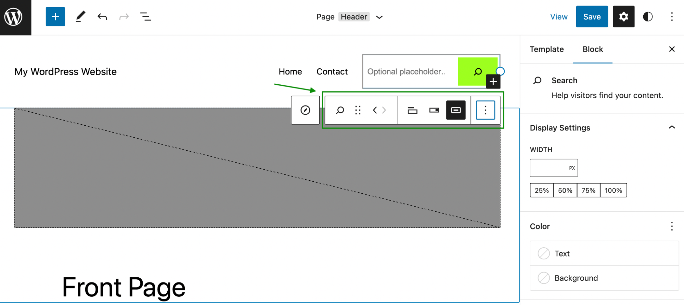684x305 pixels.
Task: Open the Background color picker
Action: pyautogui.click(x=604, y=278)
